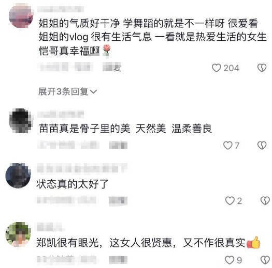The height and width of the screenshot is (268, 272).
Task: Like the 苗苗真是骨子里的美 comment
Action: [228, 145]
